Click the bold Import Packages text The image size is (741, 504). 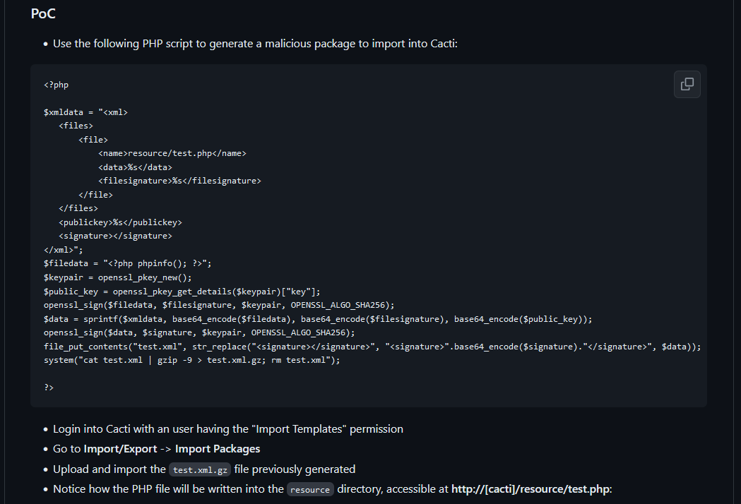pyautogui.click(x=218, y=449)
